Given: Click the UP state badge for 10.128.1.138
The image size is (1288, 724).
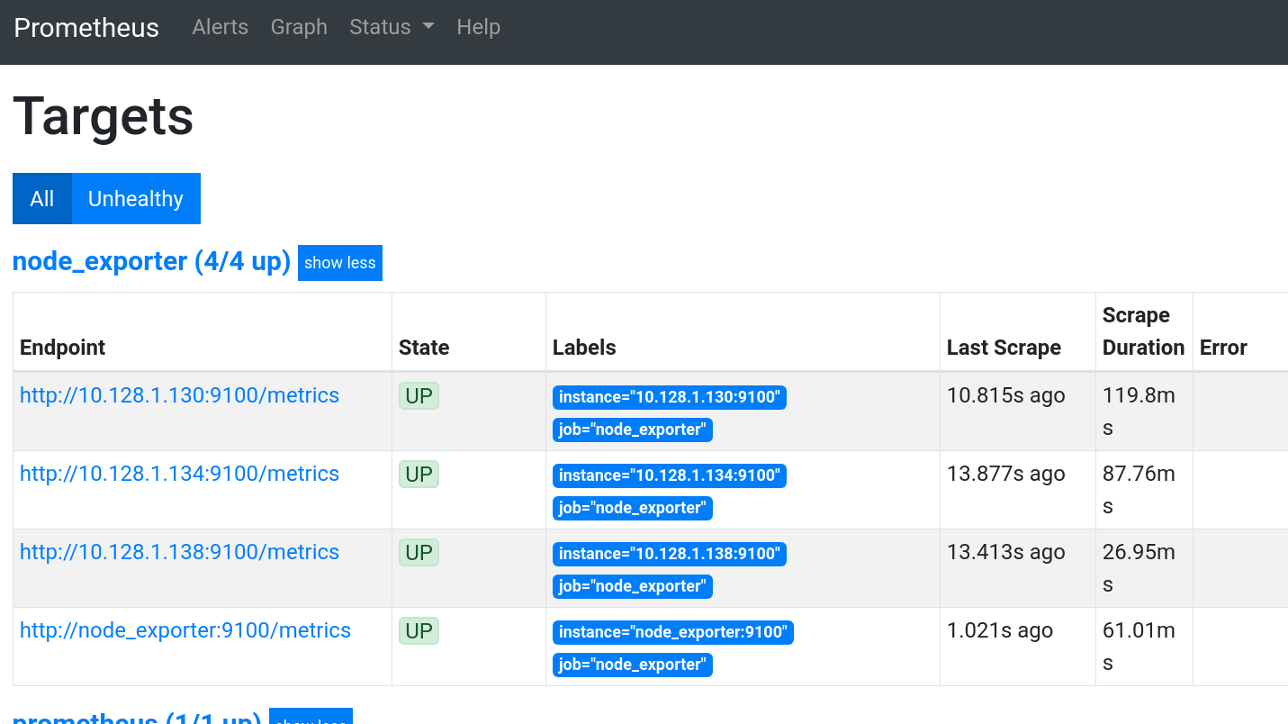Looking at the screenshot, I should pyautogui.click(x=419, y=552).
